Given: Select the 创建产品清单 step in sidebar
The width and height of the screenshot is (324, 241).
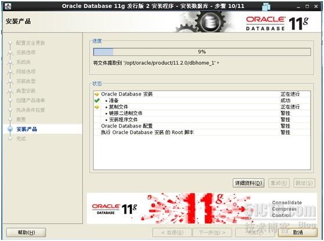Looking at the screenshot, I should pyautogui.click(x=30, y=100).
